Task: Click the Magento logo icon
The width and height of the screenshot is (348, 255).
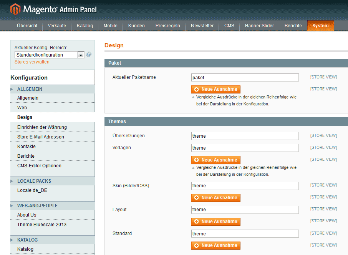Action: 15,9
